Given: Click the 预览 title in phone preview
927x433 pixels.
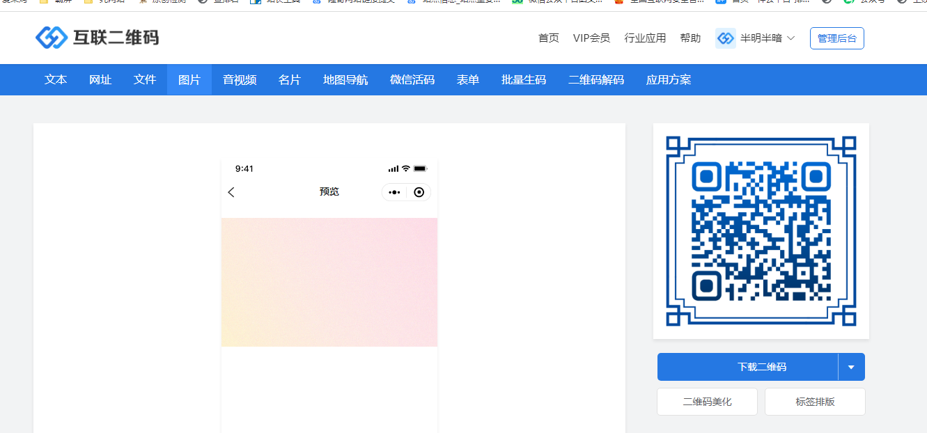Looking at the screenshot, I should 329,192.
